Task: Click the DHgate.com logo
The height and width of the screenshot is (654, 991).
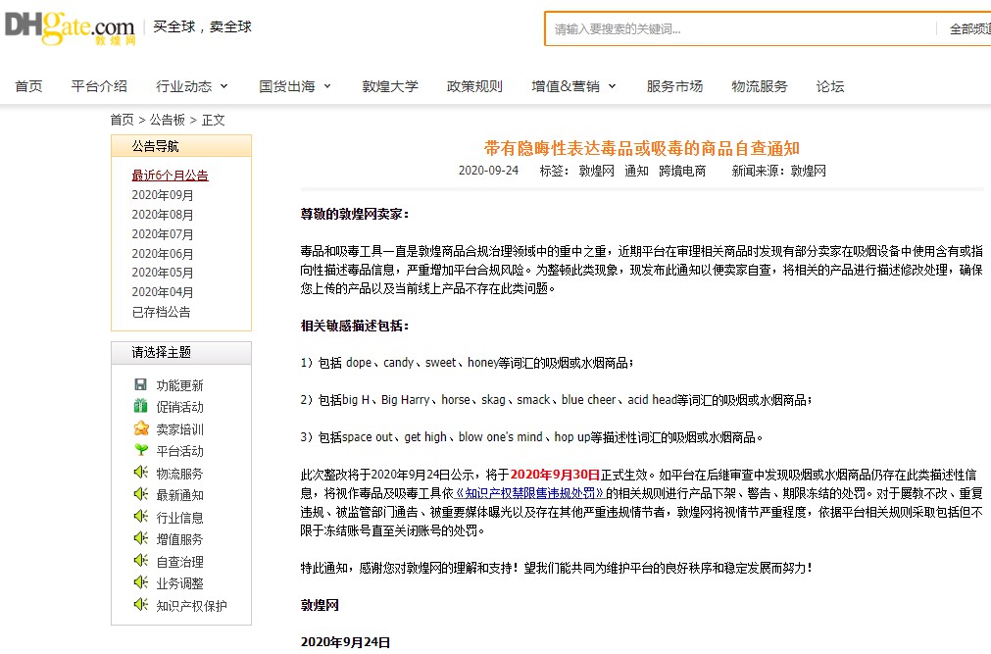Action: tap(70, 28)
